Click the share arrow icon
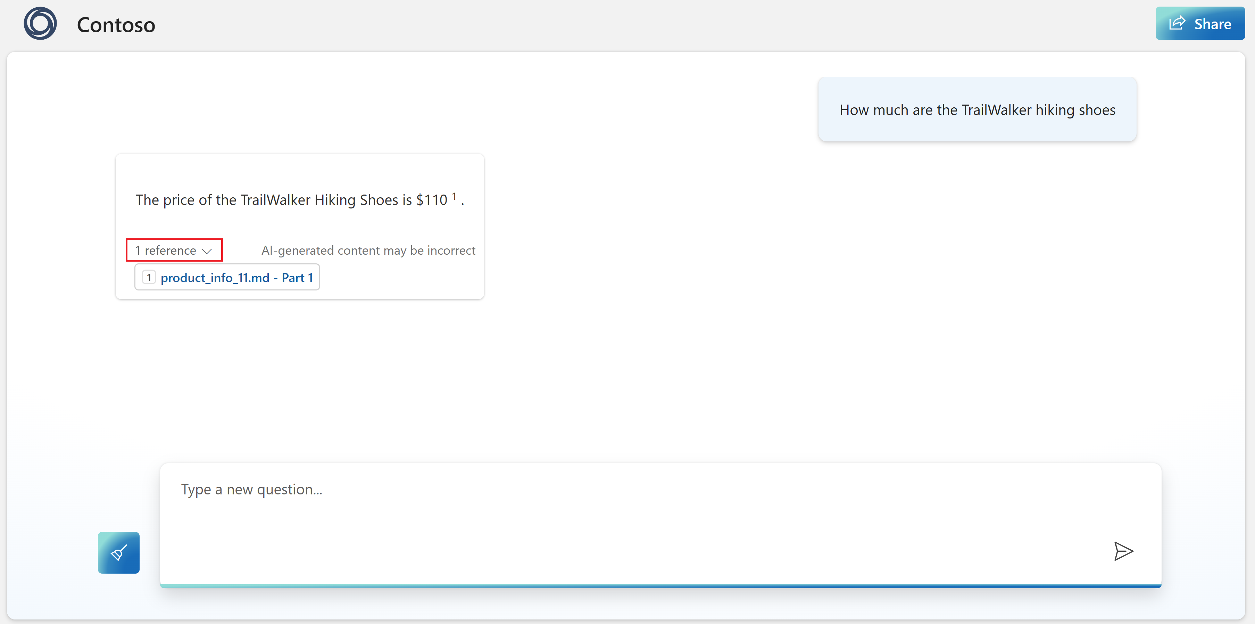This screenshot has width=1255, height=624. [x=1177, y=23]
